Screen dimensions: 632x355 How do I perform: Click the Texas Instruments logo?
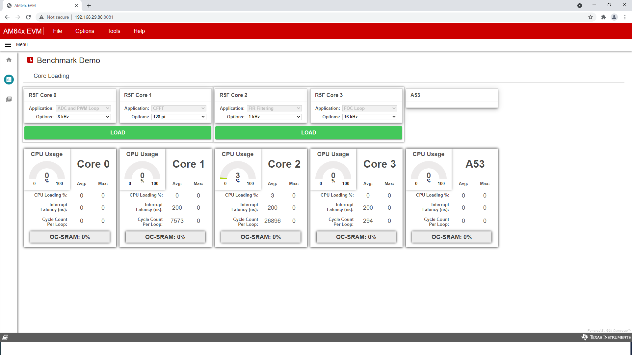tap(606, 337)
